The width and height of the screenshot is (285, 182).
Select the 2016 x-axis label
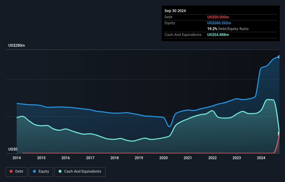pyautogui.click(x=66, y=158)
